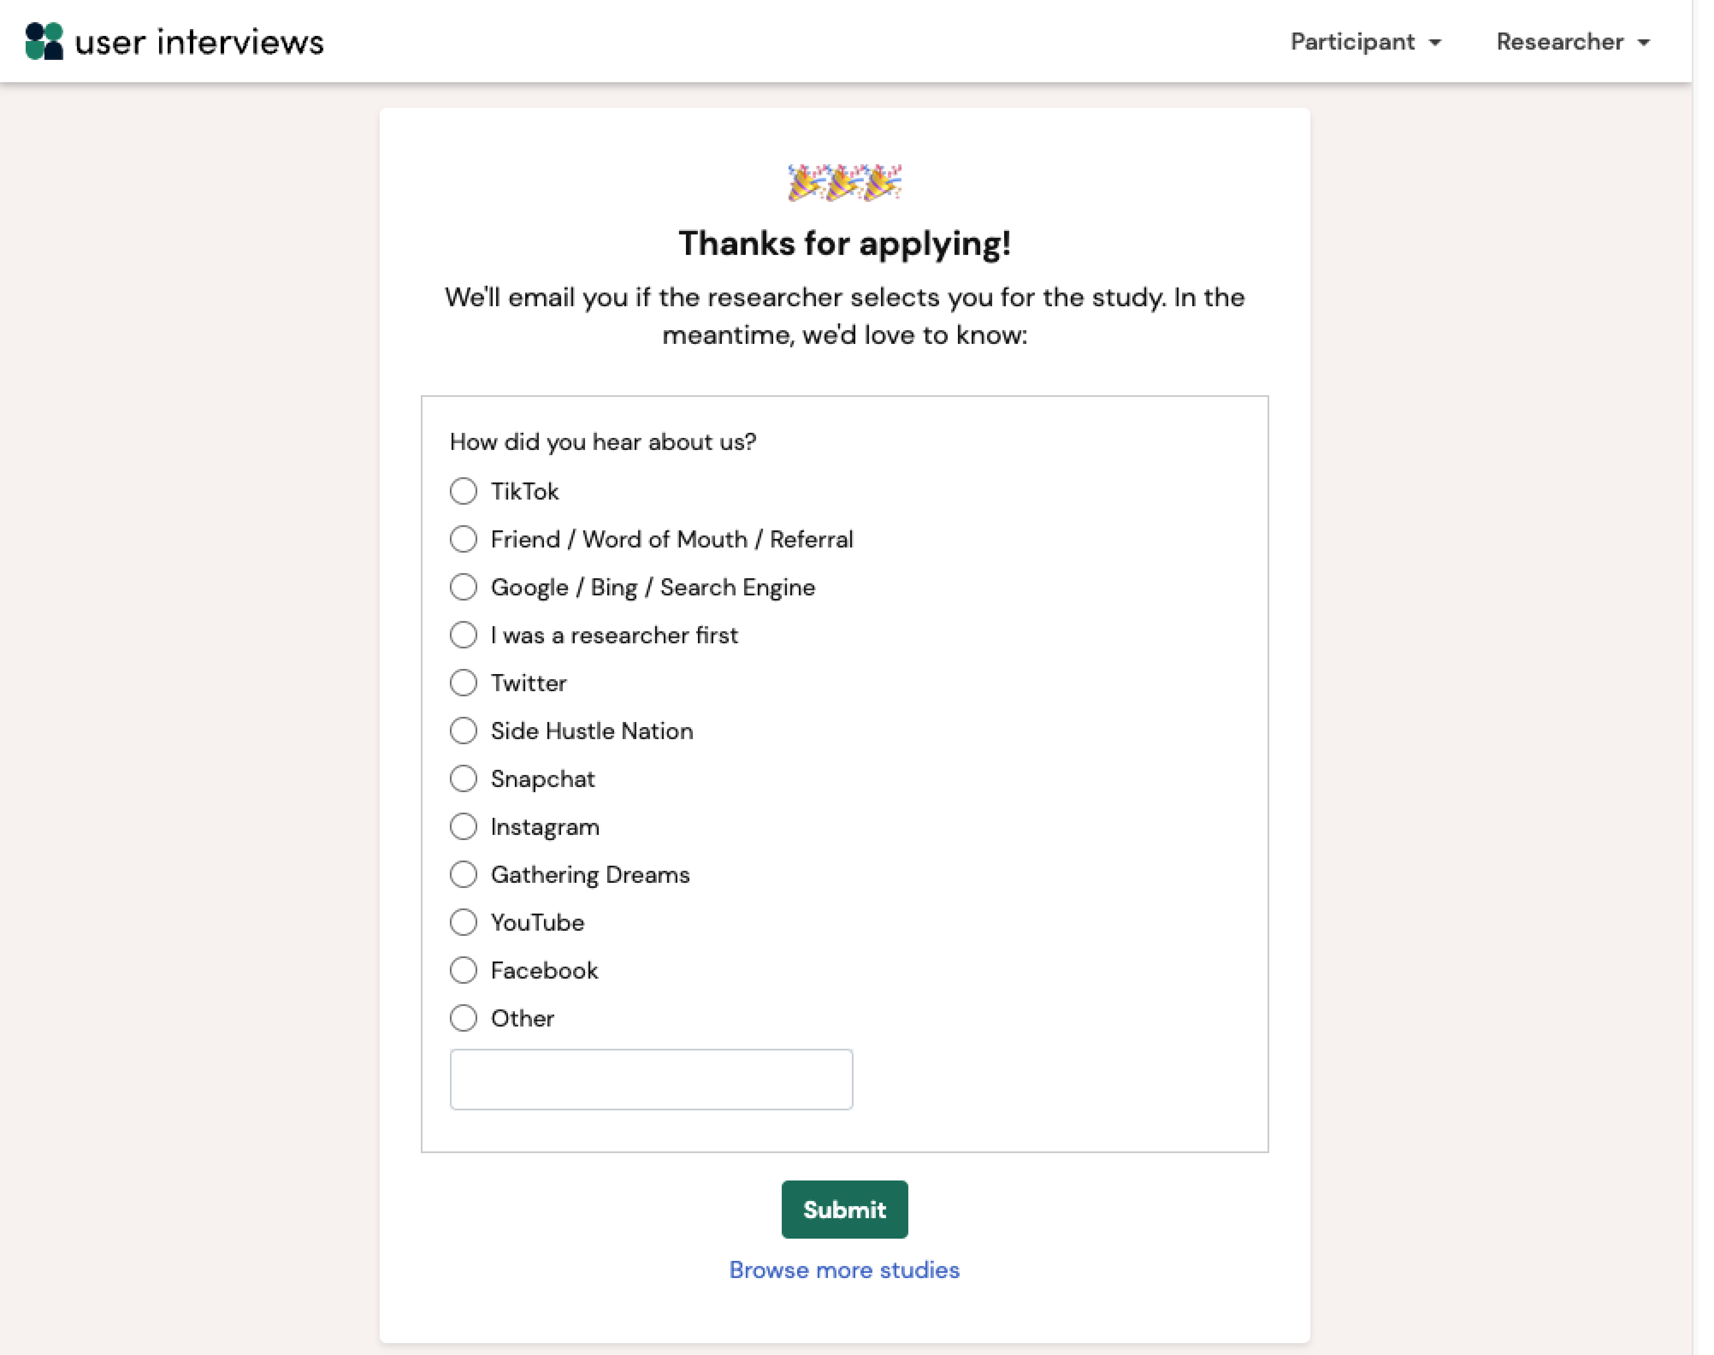Pick the Instagram radio option
The image size is (1714, 1355).
click(463, 827)
